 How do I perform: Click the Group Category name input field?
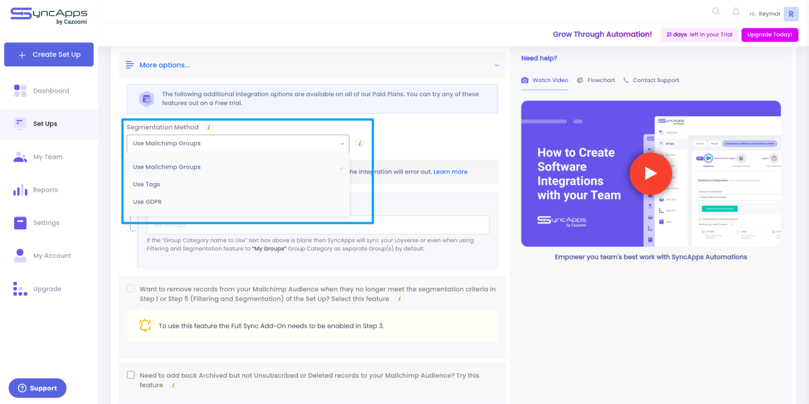click(318, 225)
